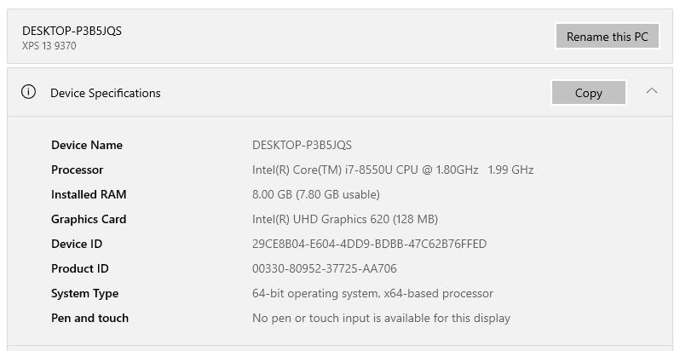Select the 64-bit operating system value

[x=372, y=293]
